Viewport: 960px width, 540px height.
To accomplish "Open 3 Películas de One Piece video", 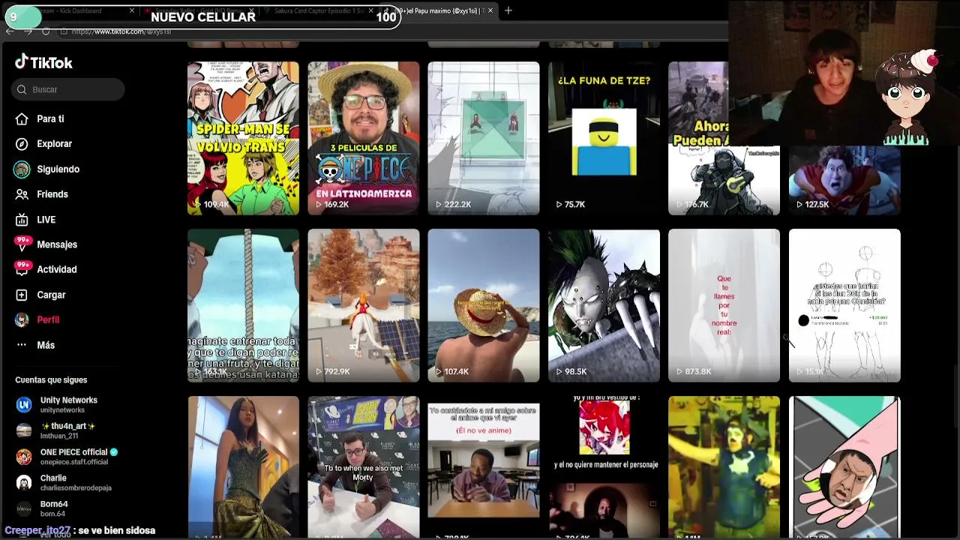I will 364,138.
